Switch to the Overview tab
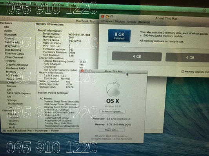 pyautogui.click(x=107, y=21)
